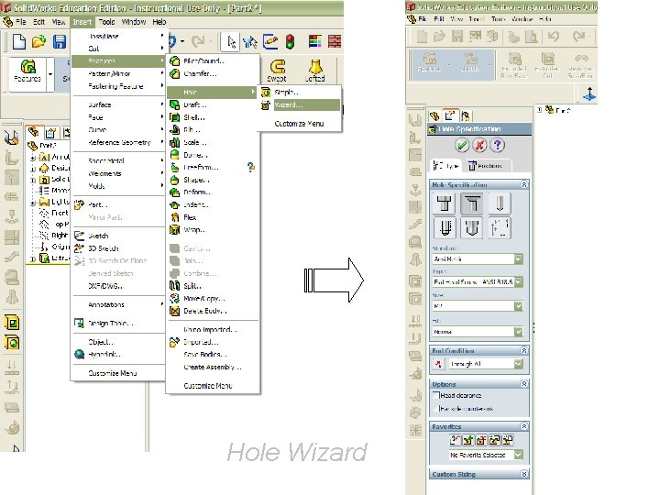Image resolution: width=660 pixels, height=495 pixels.
Task: Click the Swept boss feature icon
Action: 277,71
